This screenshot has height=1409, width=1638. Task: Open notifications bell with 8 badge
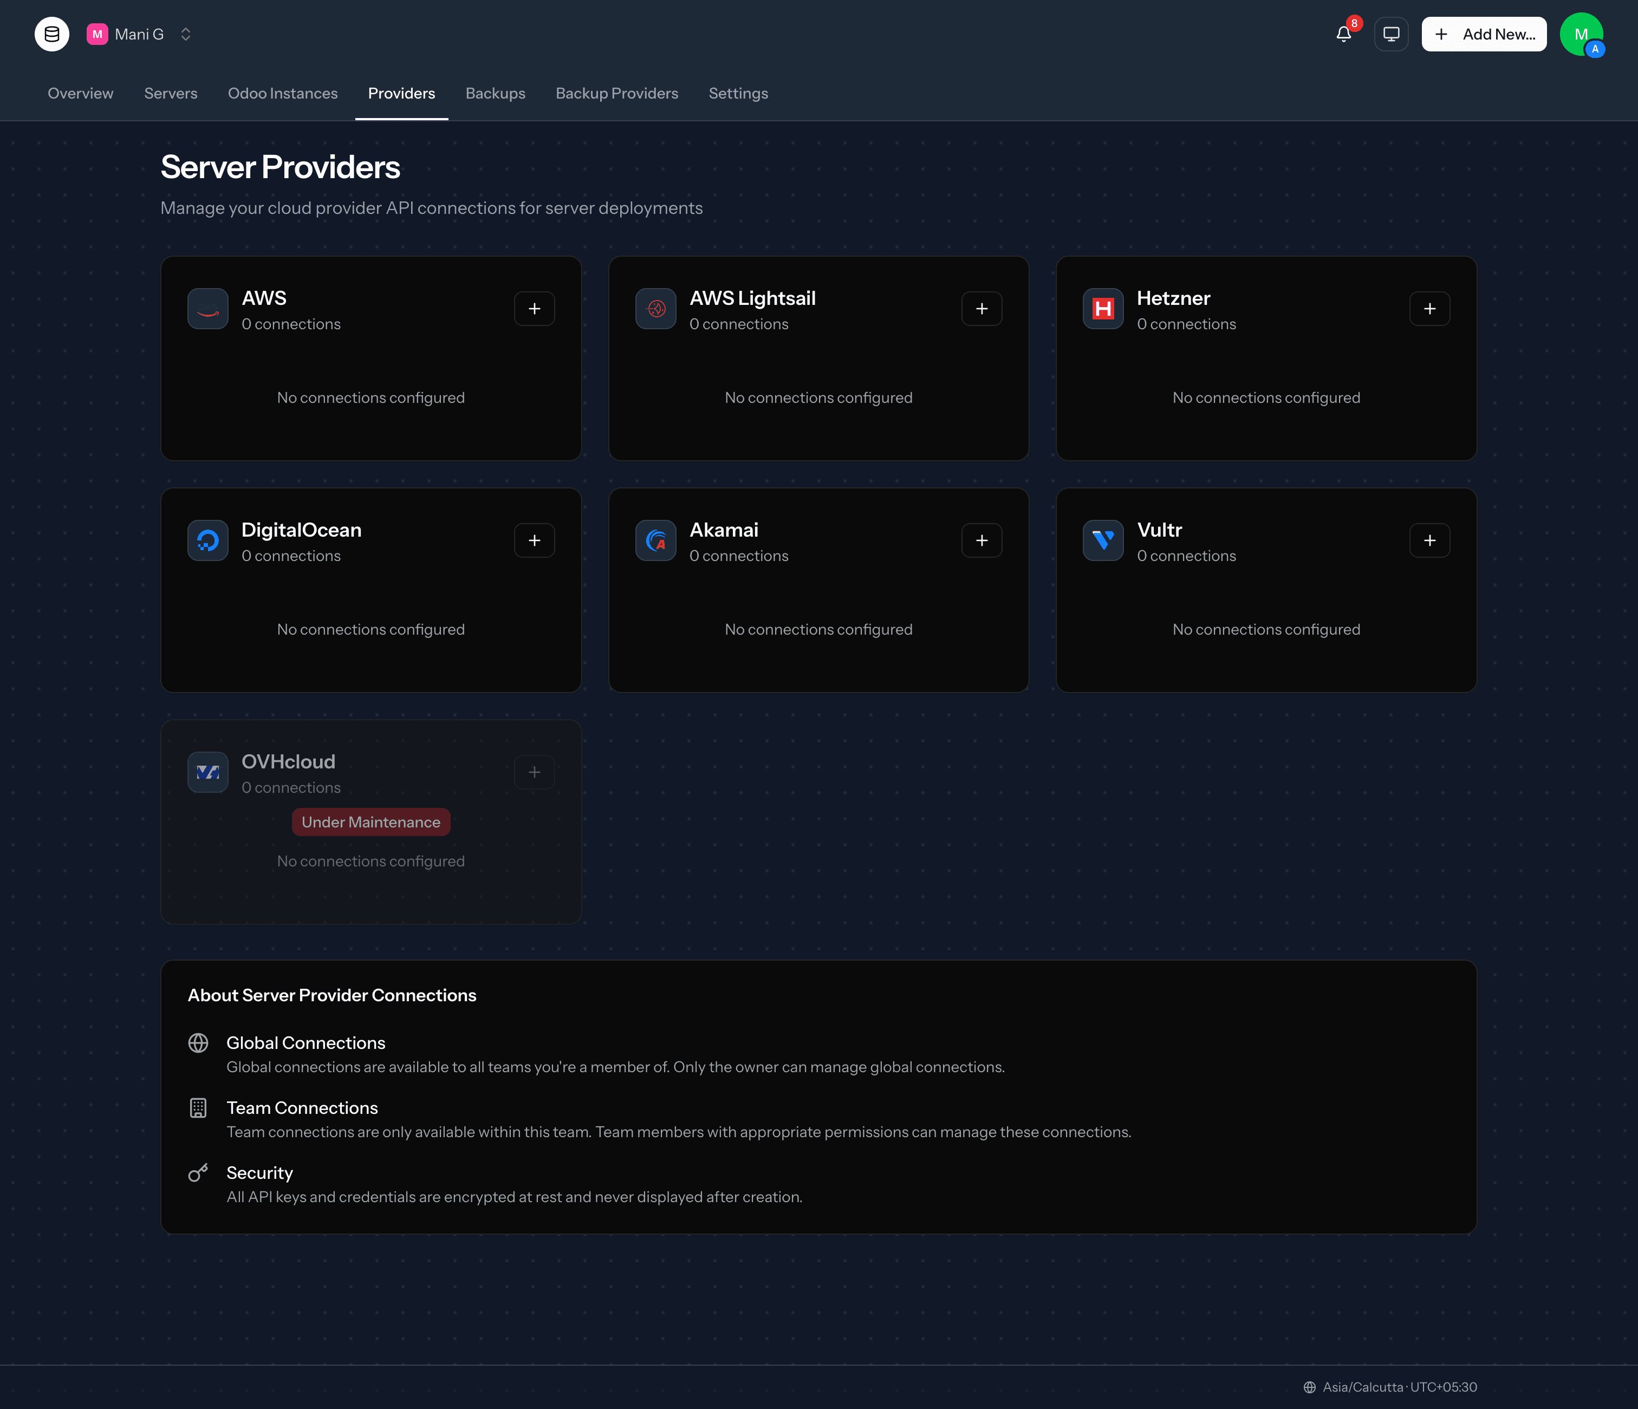click(x=1344, y=34)
